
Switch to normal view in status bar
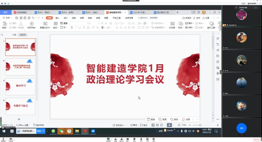tap(153, 125)
